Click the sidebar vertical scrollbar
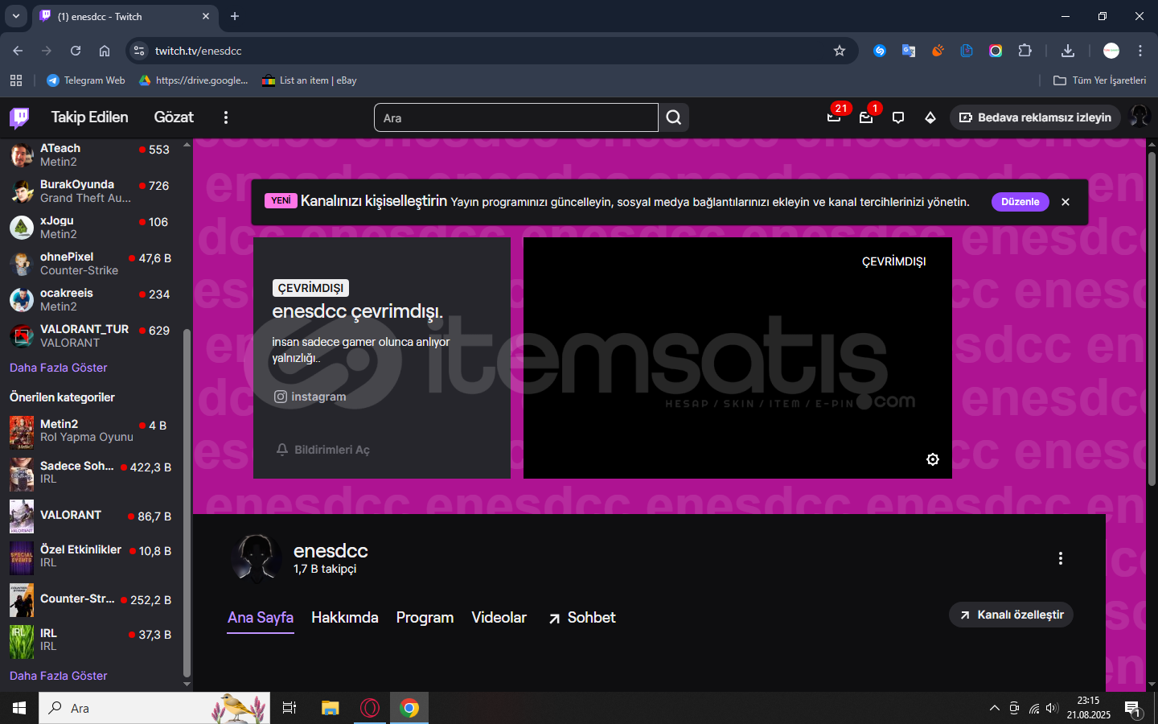 pos(187,503)
